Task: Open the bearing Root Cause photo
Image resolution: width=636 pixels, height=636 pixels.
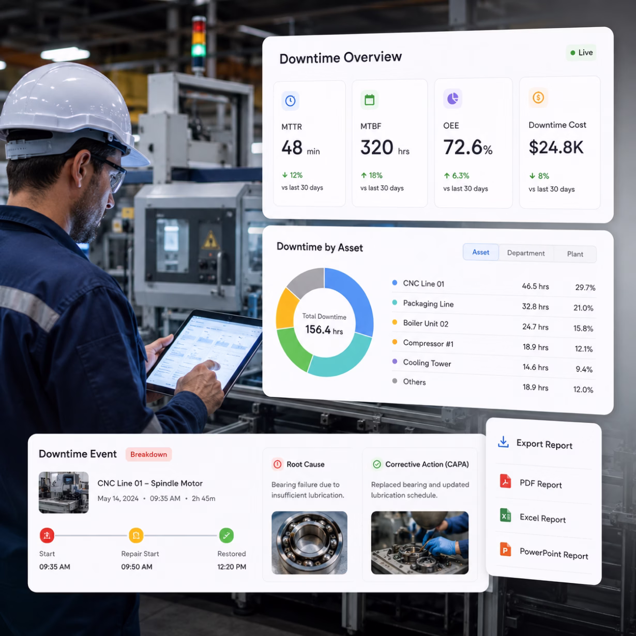Action: point(309,542)
